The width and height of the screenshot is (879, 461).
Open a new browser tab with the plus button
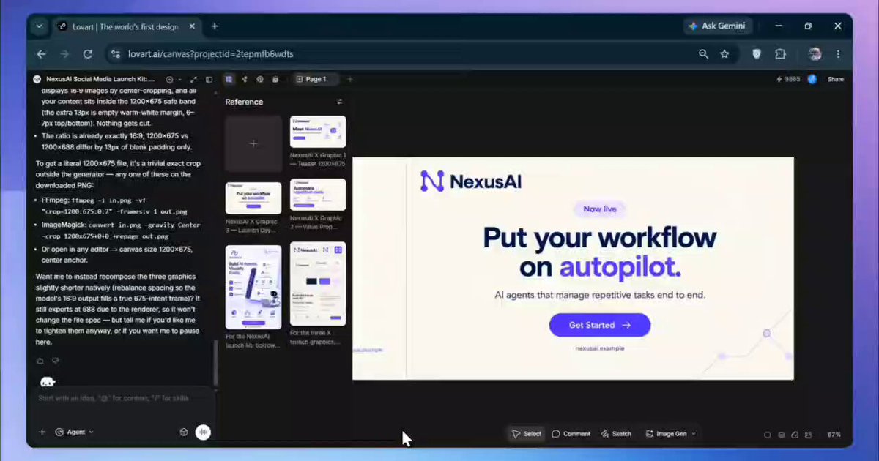(215, 26)
